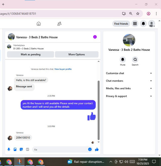Click More Options button

pos(77,54)
